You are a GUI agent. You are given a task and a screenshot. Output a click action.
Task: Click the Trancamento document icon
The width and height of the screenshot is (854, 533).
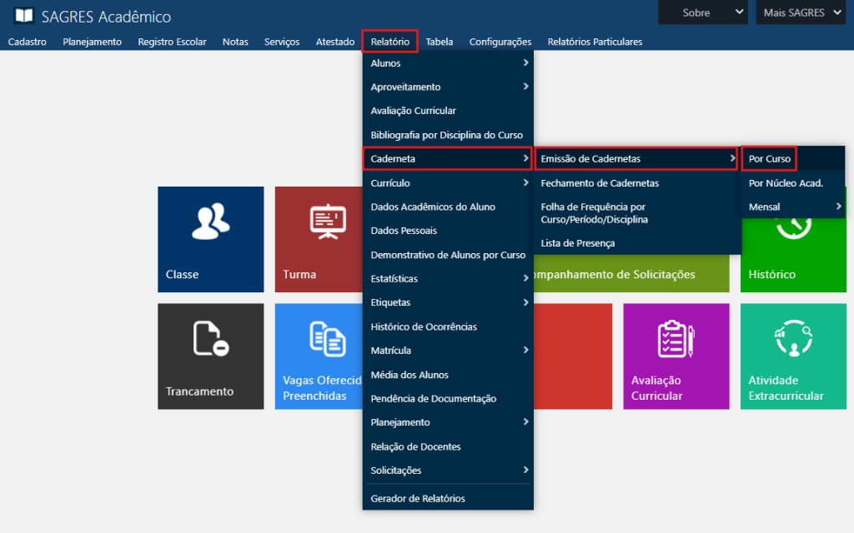pyautogui.click(x=210, y=339)
